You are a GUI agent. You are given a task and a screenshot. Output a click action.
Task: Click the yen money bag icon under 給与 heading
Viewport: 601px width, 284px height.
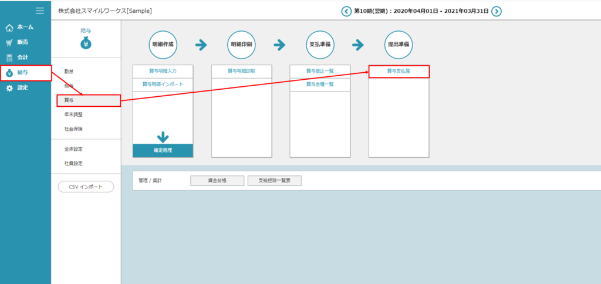tap(86, 43)
